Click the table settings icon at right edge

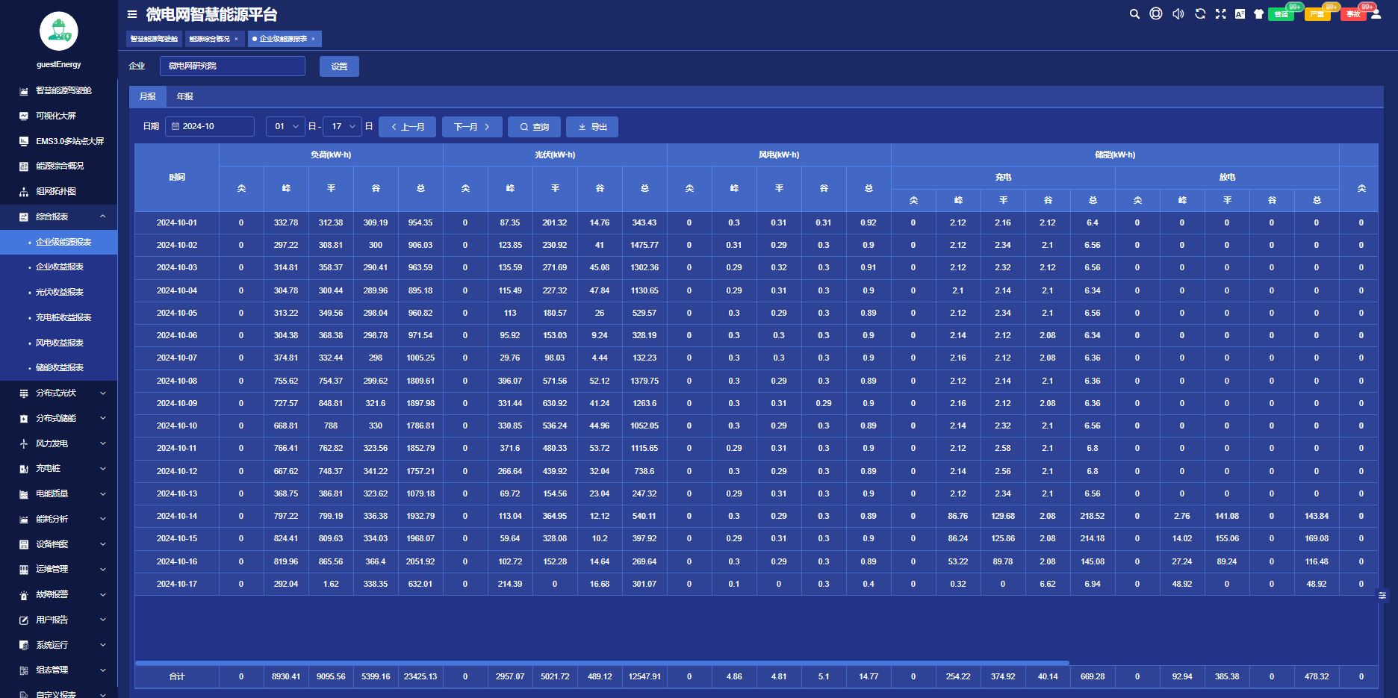(1382, 595)
